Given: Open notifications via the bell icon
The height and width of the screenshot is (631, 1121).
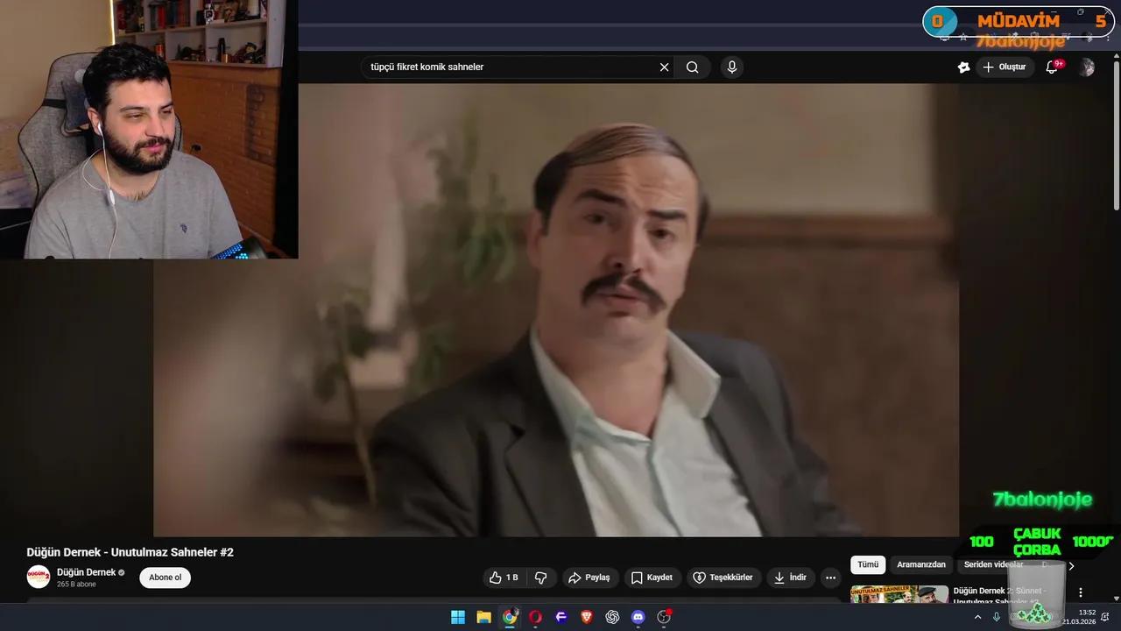Looking at the screenshot, I should coord(1051,67).
